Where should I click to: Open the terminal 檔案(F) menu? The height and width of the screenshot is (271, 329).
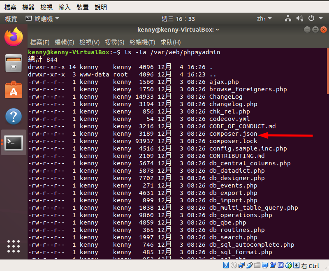click(39, 42)
